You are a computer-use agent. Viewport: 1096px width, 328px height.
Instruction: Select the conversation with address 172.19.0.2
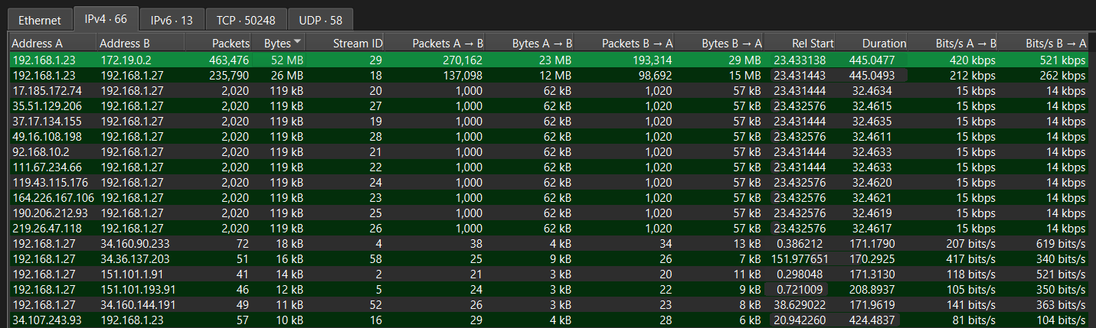[x=127, y=60]
